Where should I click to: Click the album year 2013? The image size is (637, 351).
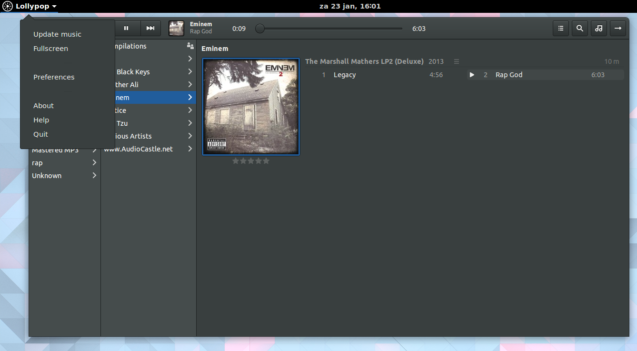pos(436,61)
